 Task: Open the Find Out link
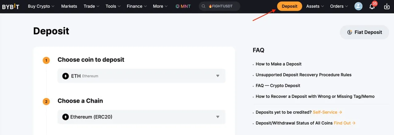click(x=344, y=123)
